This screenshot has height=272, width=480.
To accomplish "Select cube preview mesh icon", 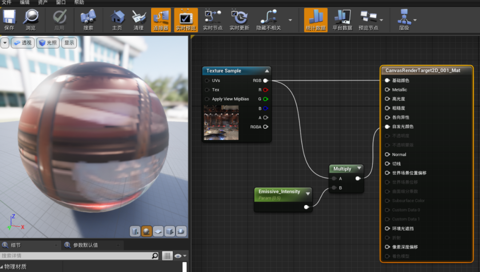I will 170,231.
